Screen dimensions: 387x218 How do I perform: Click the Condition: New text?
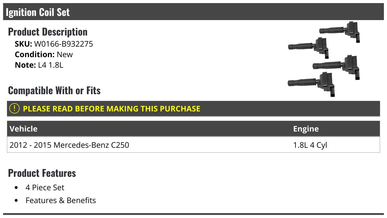coord(44,55)
